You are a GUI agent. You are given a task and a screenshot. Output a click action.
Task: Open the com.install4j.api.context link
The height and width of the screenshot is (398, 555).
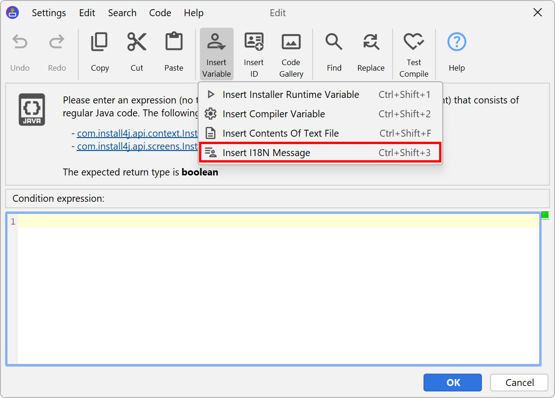[x=138, y=133]
